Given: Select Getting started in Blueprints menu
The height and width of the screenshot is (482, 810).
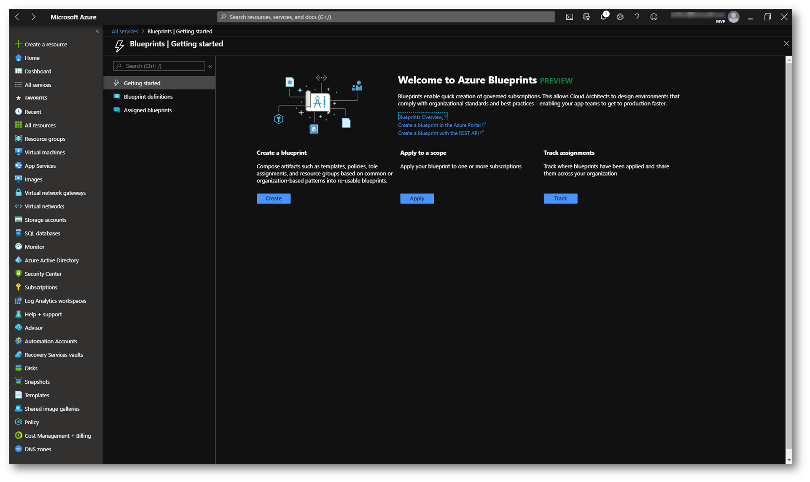Looking at the screenshot, I should point(159,83).
